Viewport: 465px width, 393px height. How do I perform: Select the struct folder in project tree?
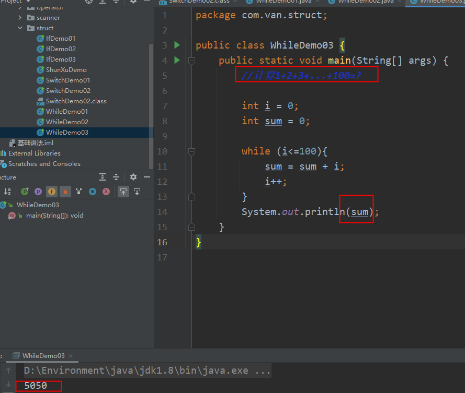point(45,28)
